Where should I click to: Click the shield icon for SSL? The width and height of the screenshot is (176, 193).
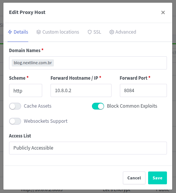(x=90, y=32)
